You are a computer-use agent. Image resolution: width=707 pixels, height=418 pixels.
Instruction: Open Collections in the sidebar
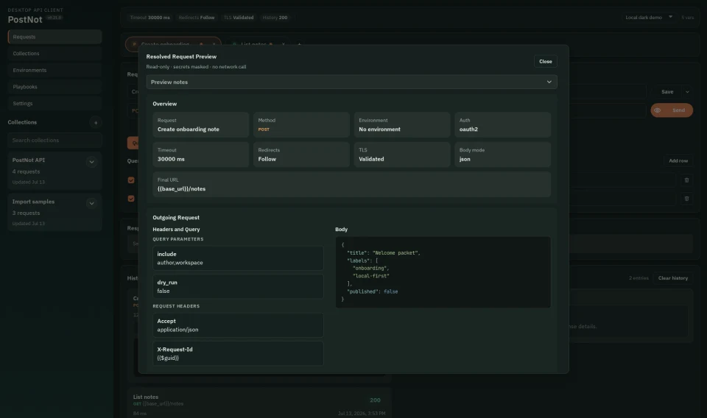(54, 54)
